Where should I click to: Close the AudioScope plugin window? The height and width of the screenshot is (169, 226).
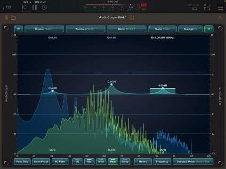point(220,17)
